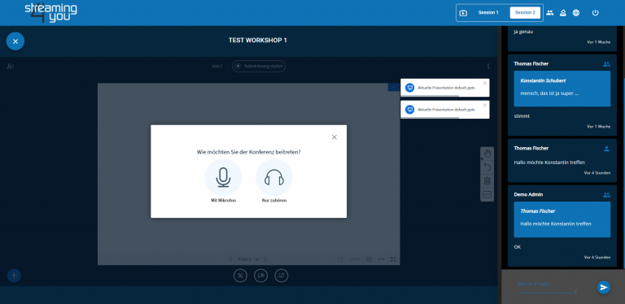Image resolution: width=625 pixels, height=304 pixels.
Task: Toggle multi-user whiteboard mode
Action: pos(487,194)
